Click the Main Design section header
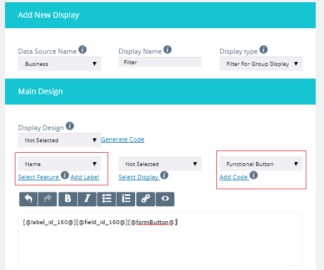The width and height of the screenshot is (324, 270). 160,91
